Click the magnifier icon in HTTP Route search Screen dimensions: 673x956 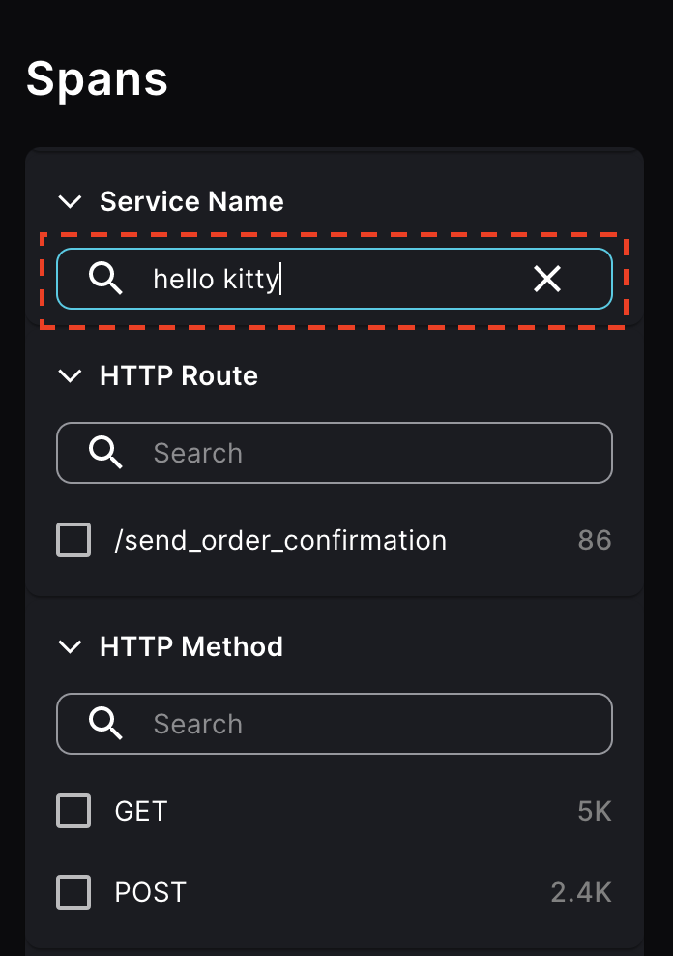pos(106,452)
